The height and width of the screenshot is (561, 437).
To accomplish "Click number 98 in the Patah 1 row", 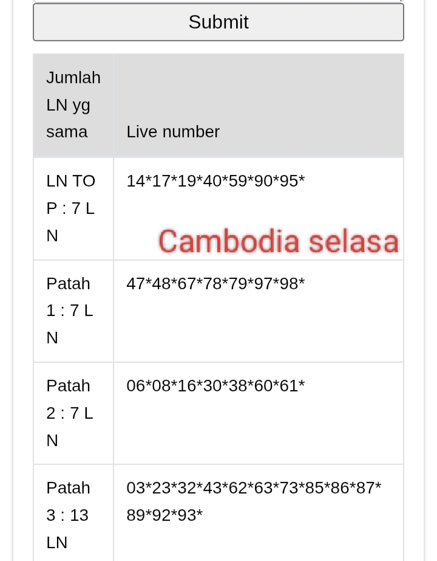I will point(289,284).
